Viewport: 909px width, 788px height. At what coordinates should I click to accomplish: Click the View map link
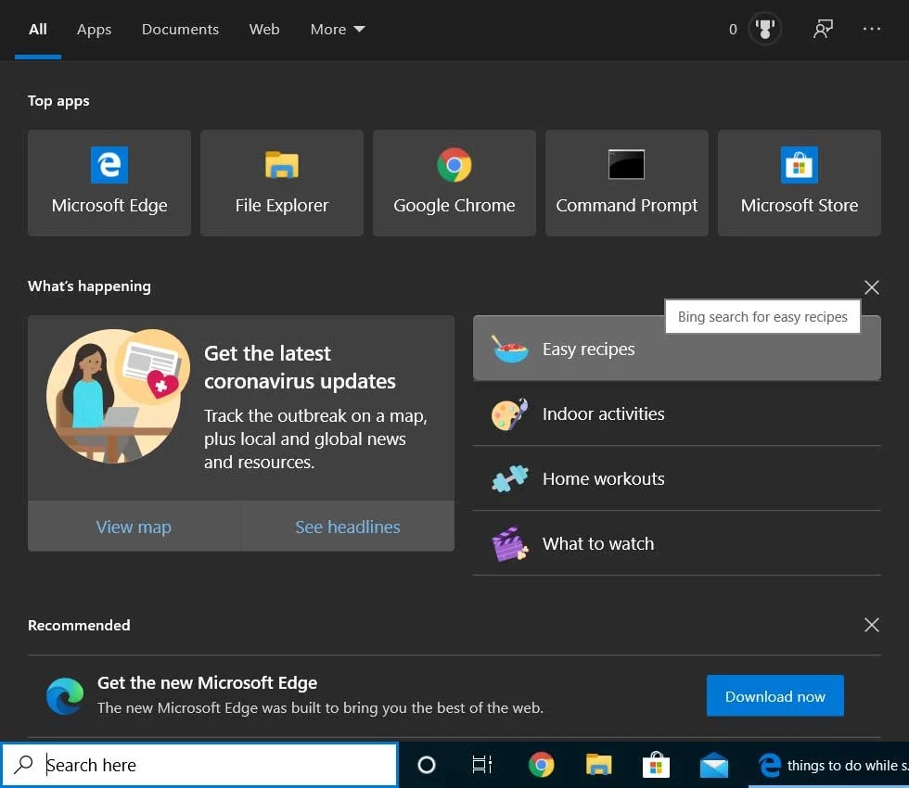[x=134, y=527]
